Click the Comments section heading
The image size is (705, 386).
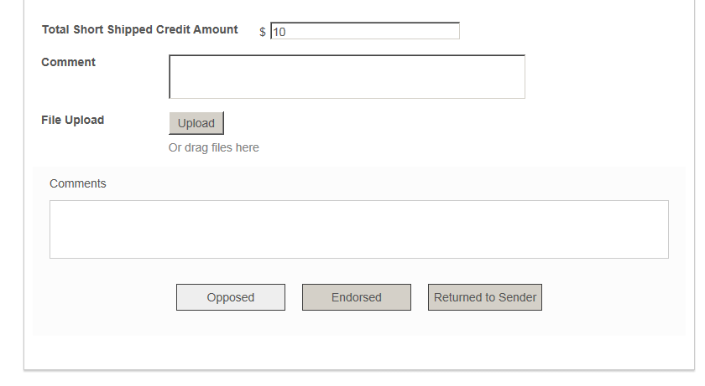78,183
